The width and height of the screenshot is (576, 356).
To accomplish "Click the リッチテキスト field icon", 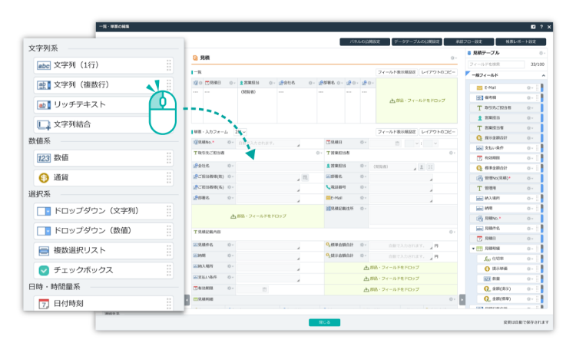I will point(43,104).
